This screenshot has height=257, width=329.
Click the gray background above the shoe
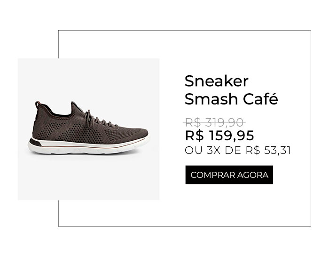click(88, 79)
